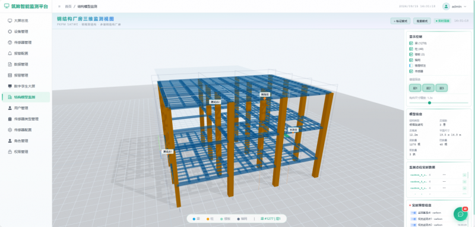Click the 首页 breadcrumb link
The height and width of the screenshot is (227, 475).
[68, 7]
